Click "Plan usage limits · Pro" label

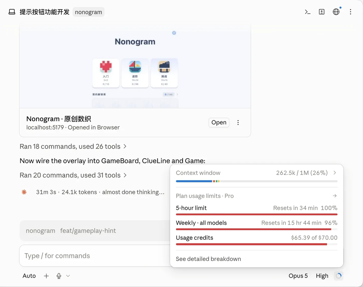coord(205,196)
